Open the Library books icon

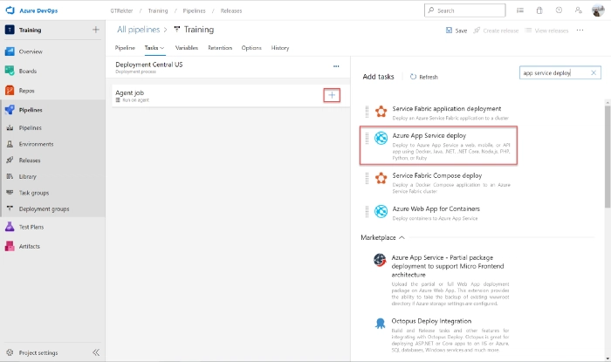pyautogui.click(x=10, y=176)
